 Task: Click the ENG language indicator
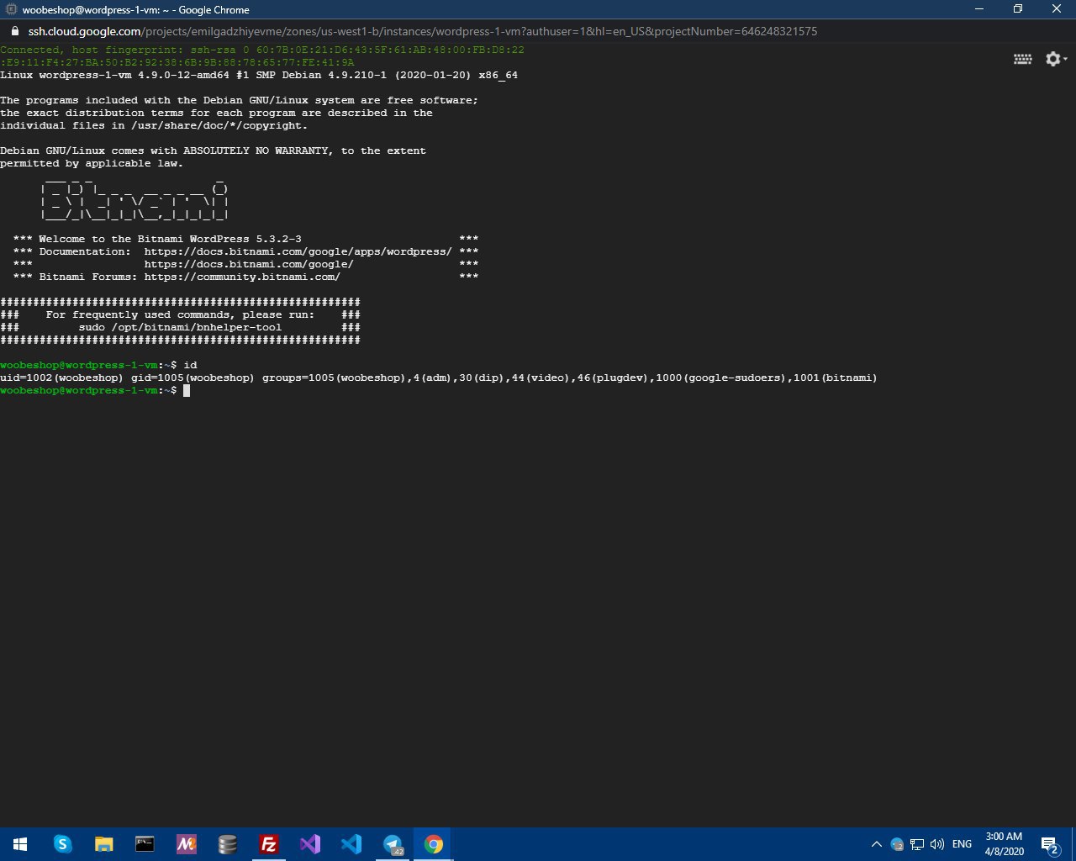pyautogui.click(x=963, y=844)
